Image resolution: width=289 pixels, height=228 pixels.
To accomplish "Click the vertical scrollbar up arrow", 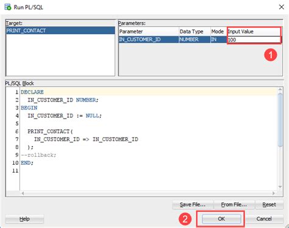I will coord(280,89).
